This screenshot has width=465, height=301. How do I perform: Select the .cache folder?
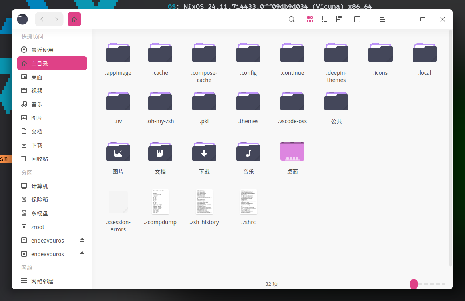[160, 60]
